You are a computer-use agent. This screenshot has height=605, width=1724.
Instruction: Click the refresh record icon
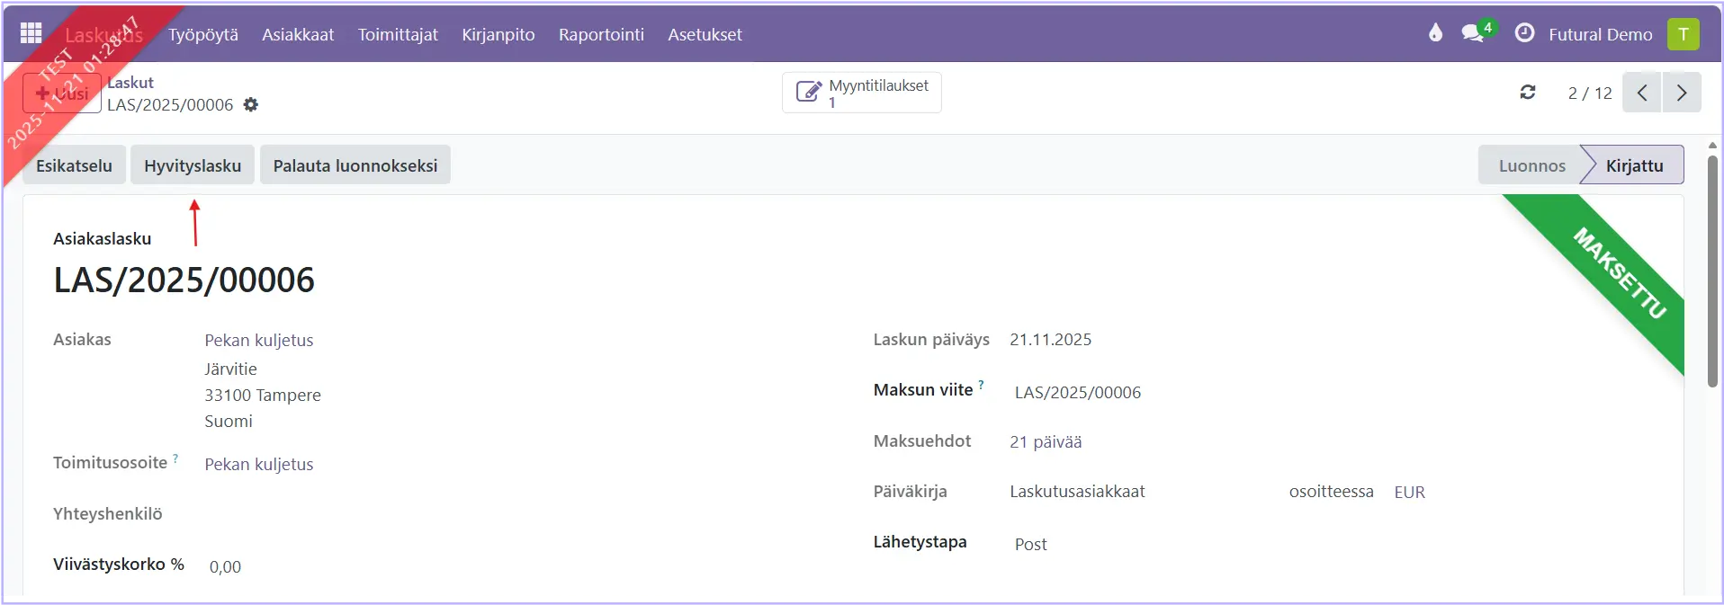click(1528, 93)
